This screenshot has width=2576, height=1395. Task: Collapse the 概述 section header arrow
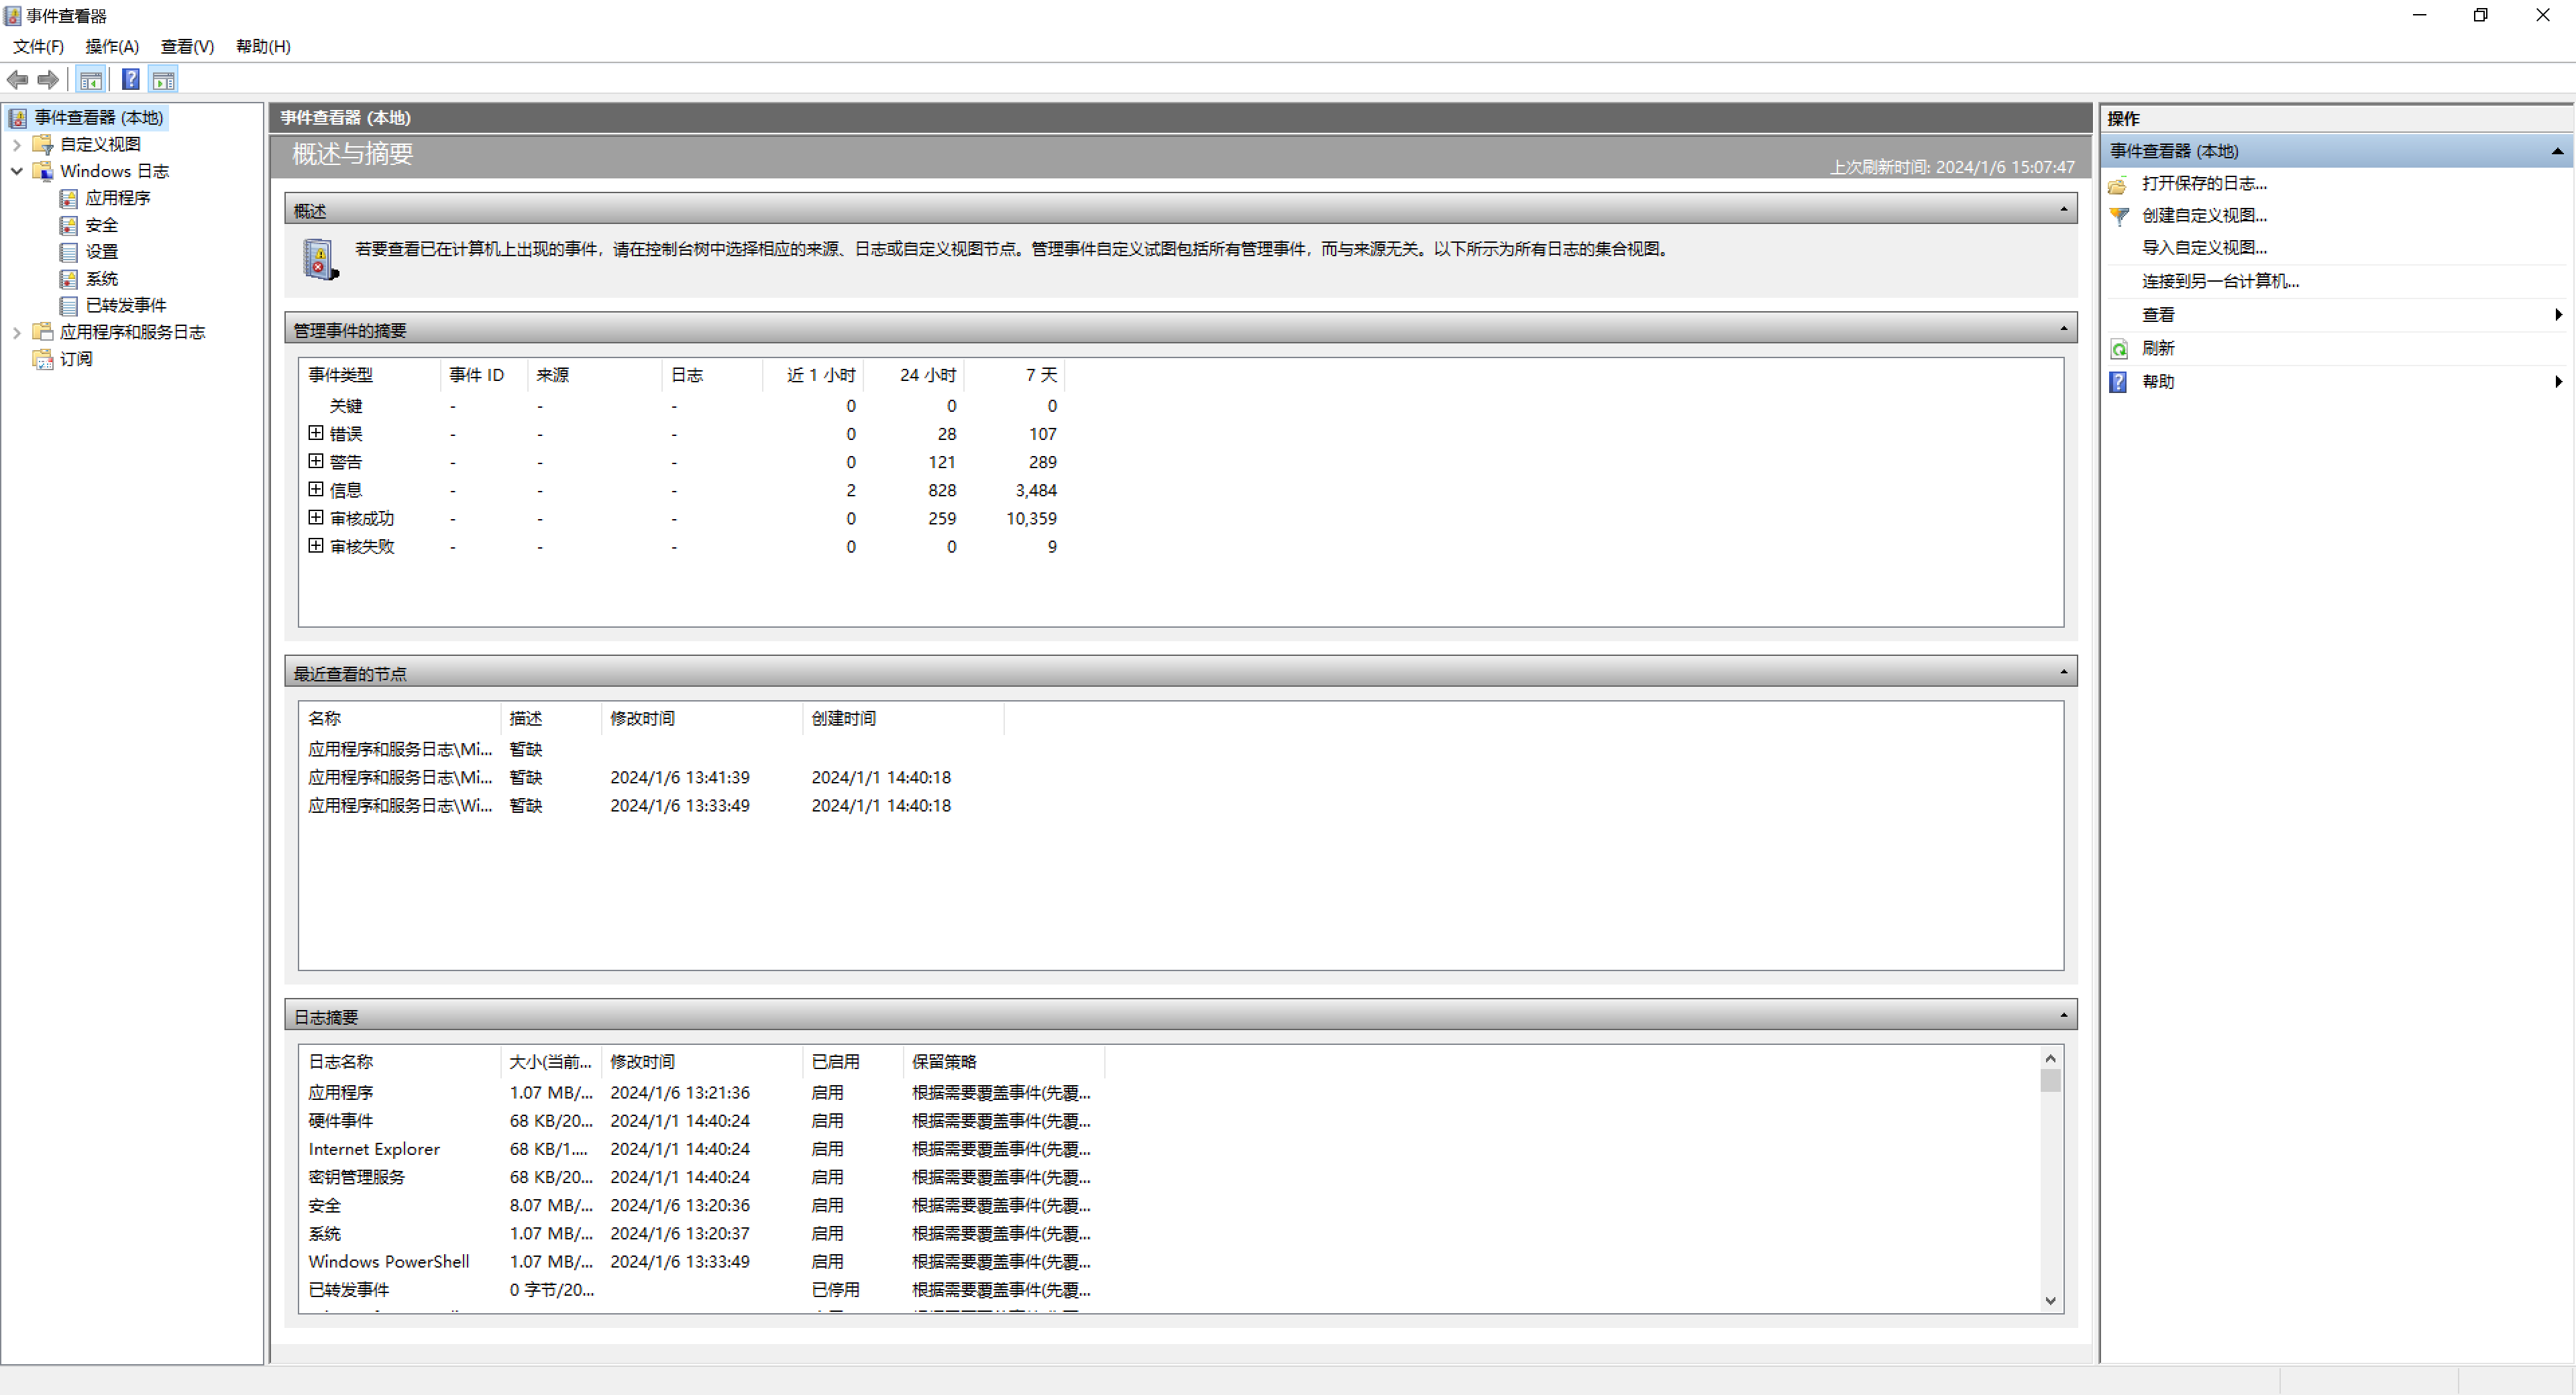pos(2063,210)
